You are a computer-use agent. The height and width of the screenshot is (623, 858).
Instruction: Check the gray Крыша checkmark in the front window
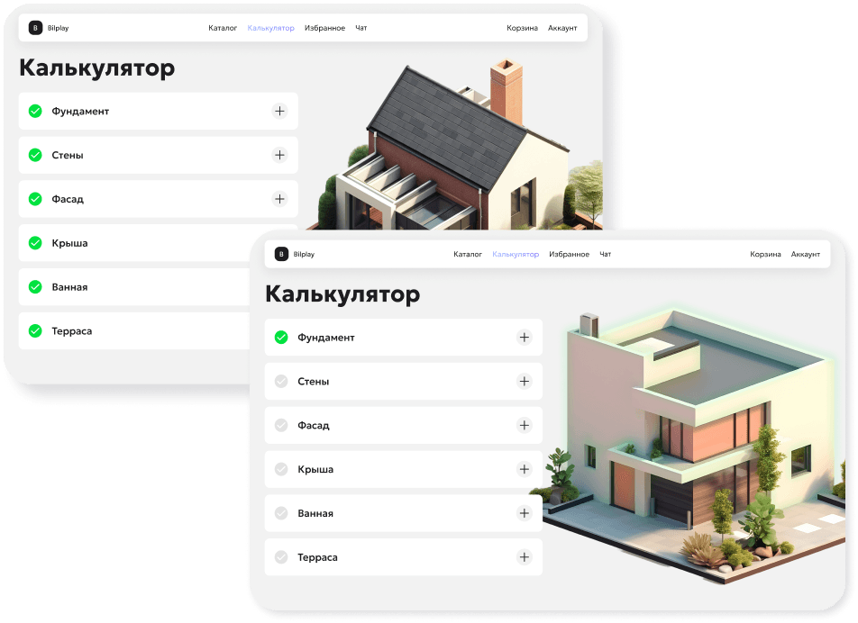pos(280,469)
